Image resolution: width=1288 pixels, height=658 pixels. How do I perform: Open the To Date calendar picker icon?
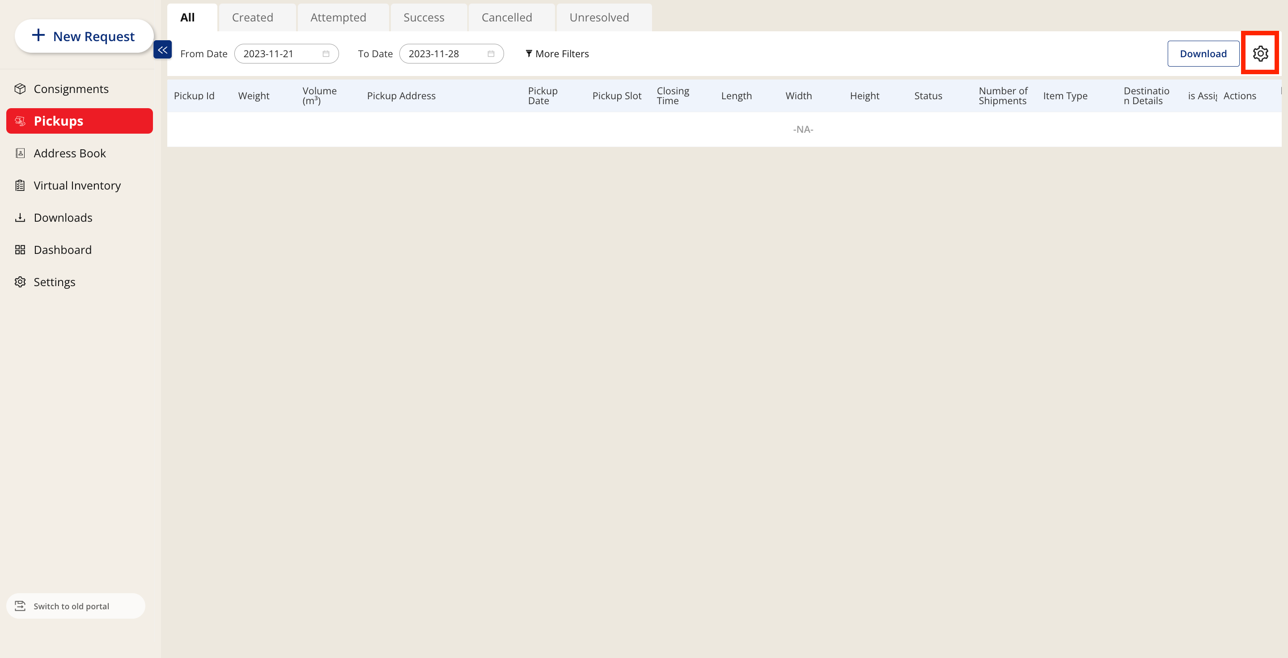tap(491, 54)
